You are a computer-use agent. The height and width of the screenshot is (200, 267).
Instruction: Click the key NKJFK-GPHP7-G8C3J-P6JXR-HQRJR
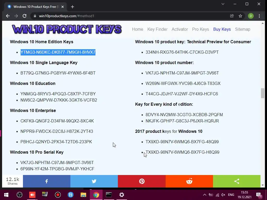pos(182,121)
